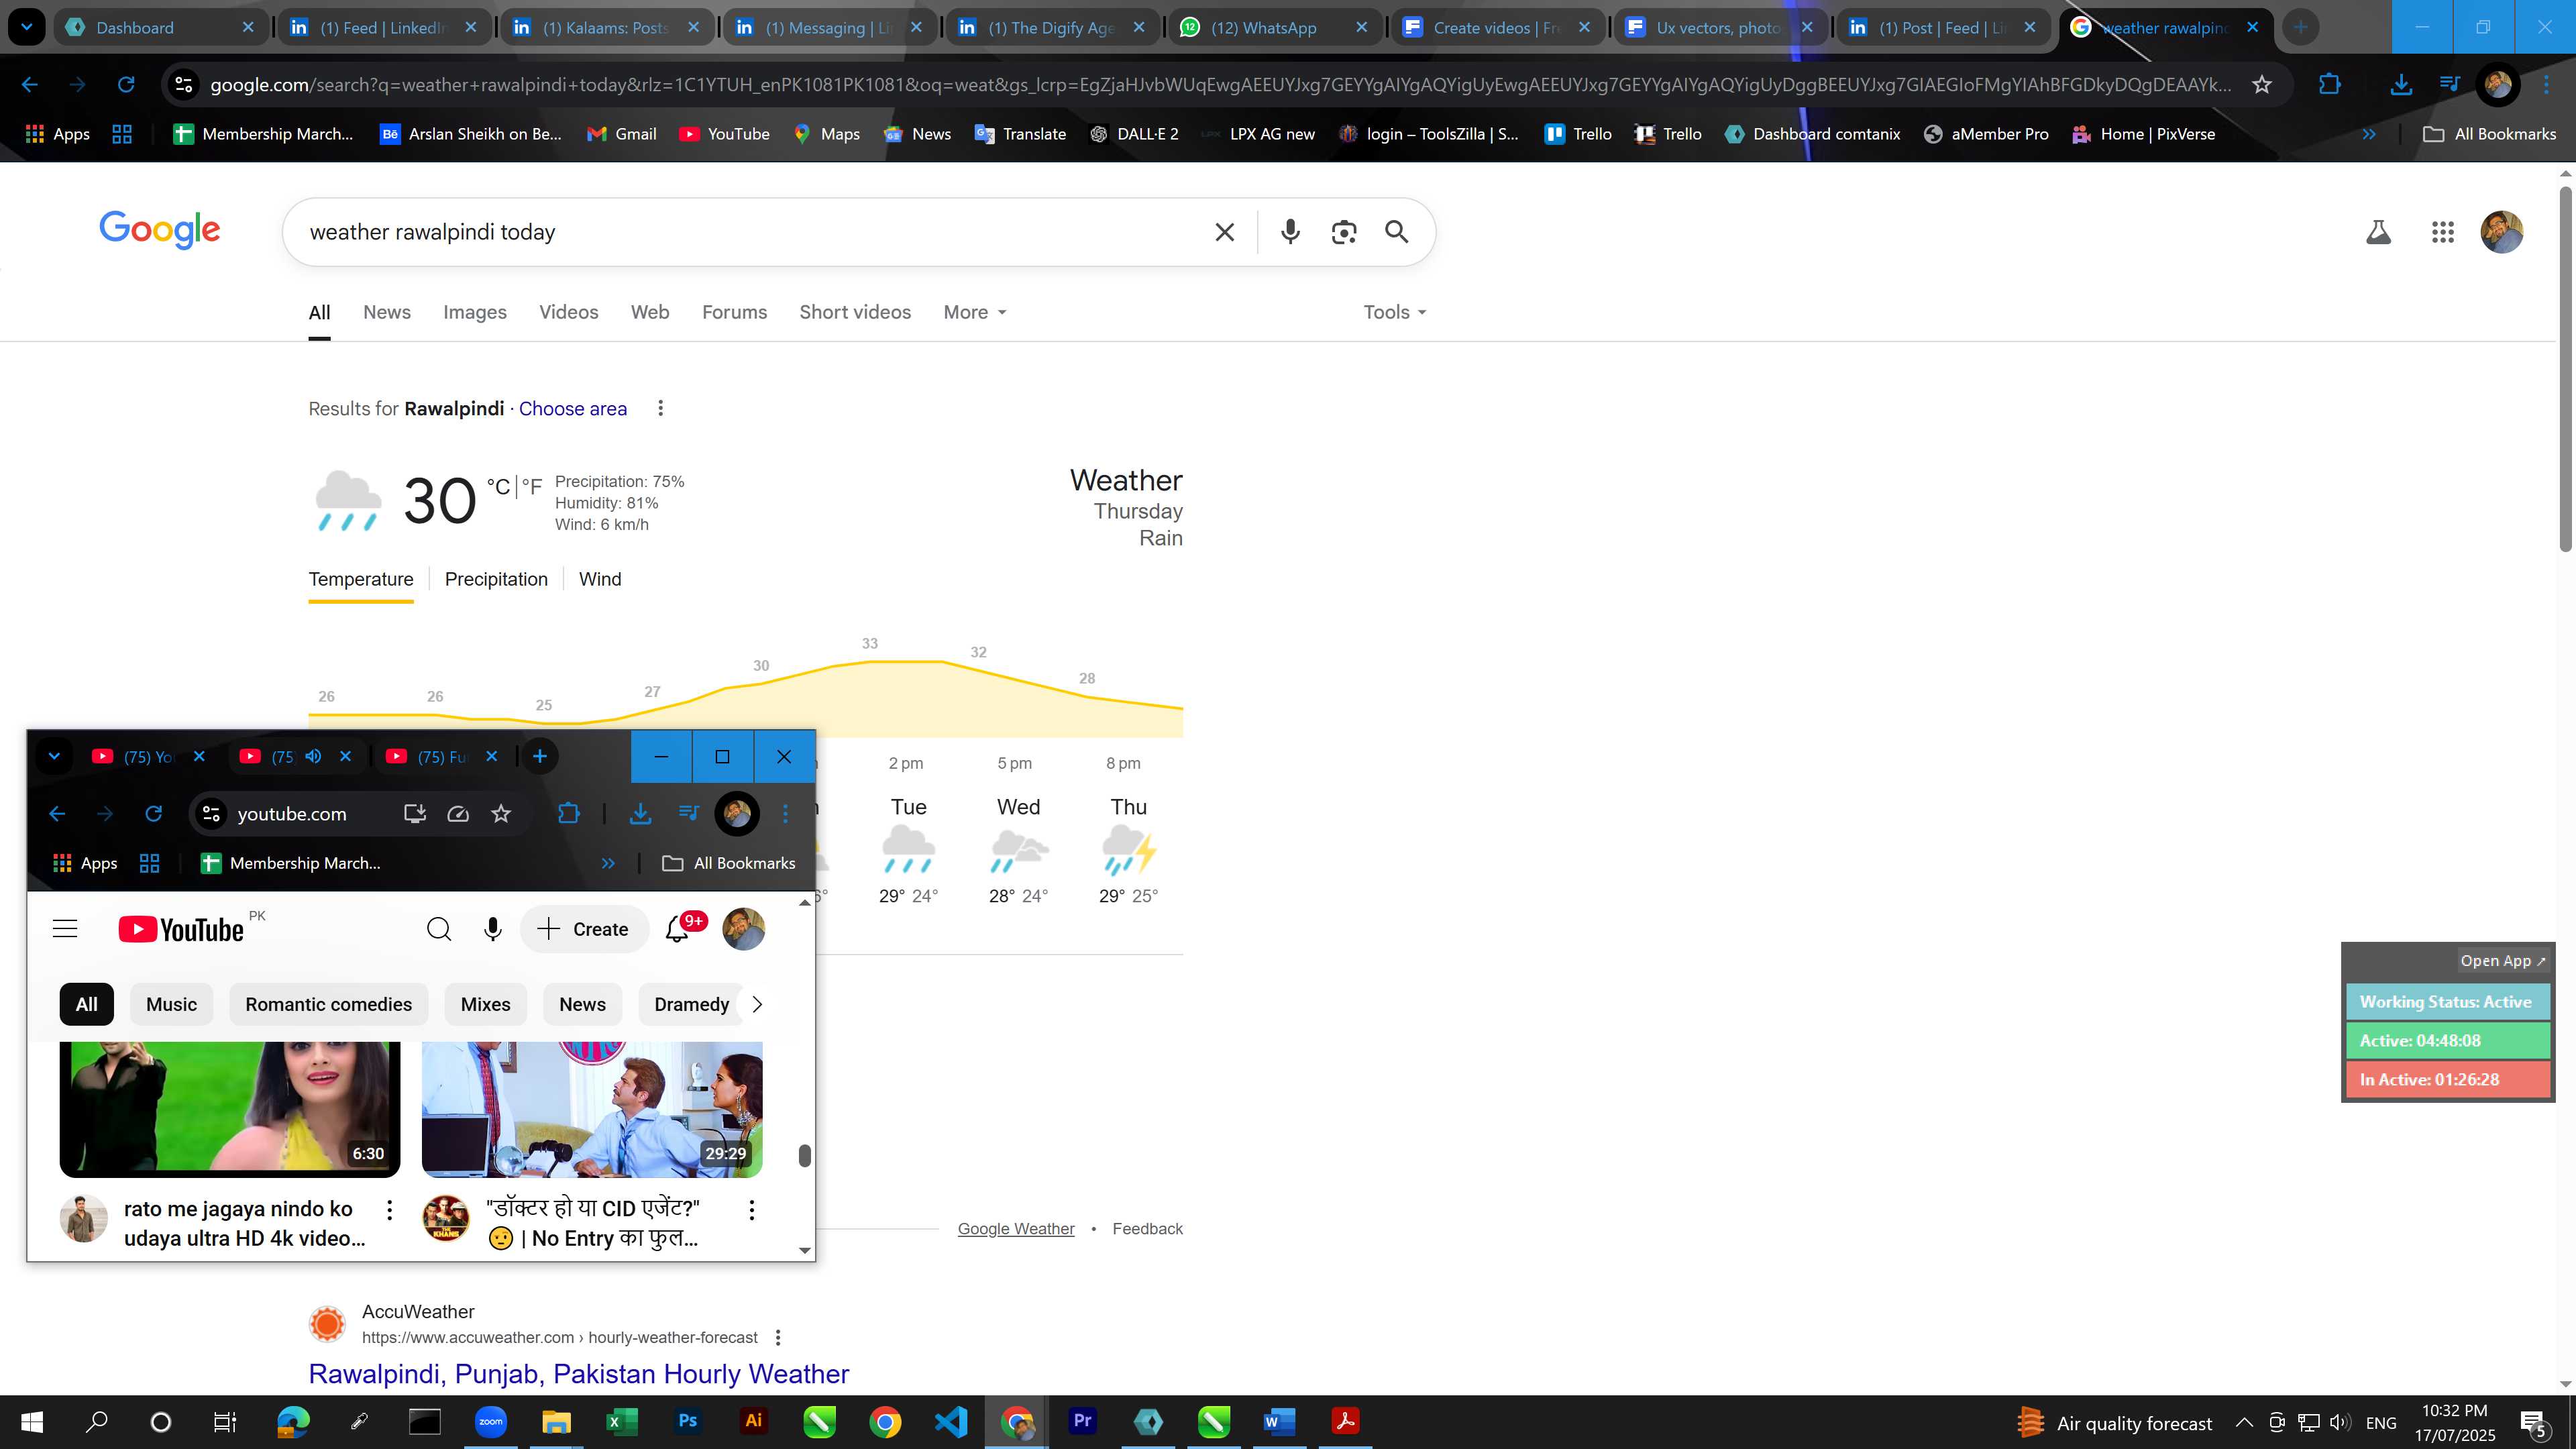Open Google Lens image search

tap(1344, 232)
